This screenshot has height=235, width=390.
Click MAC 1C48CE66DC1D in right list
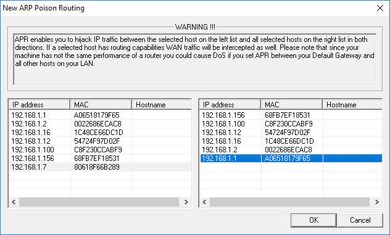pyautogui.click(x=289, y=141)
